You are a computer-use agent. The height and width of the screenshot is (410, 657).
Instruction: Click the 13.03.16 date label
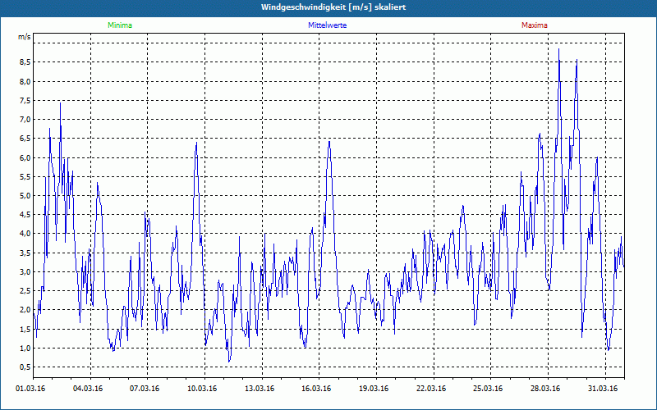coord(260,389)
